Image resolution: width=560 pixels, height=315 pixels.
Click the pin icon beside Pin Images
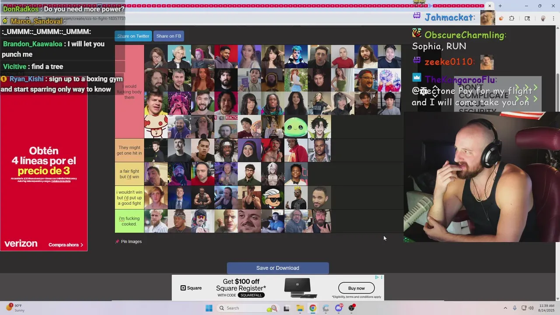click(x=117, y=241)
